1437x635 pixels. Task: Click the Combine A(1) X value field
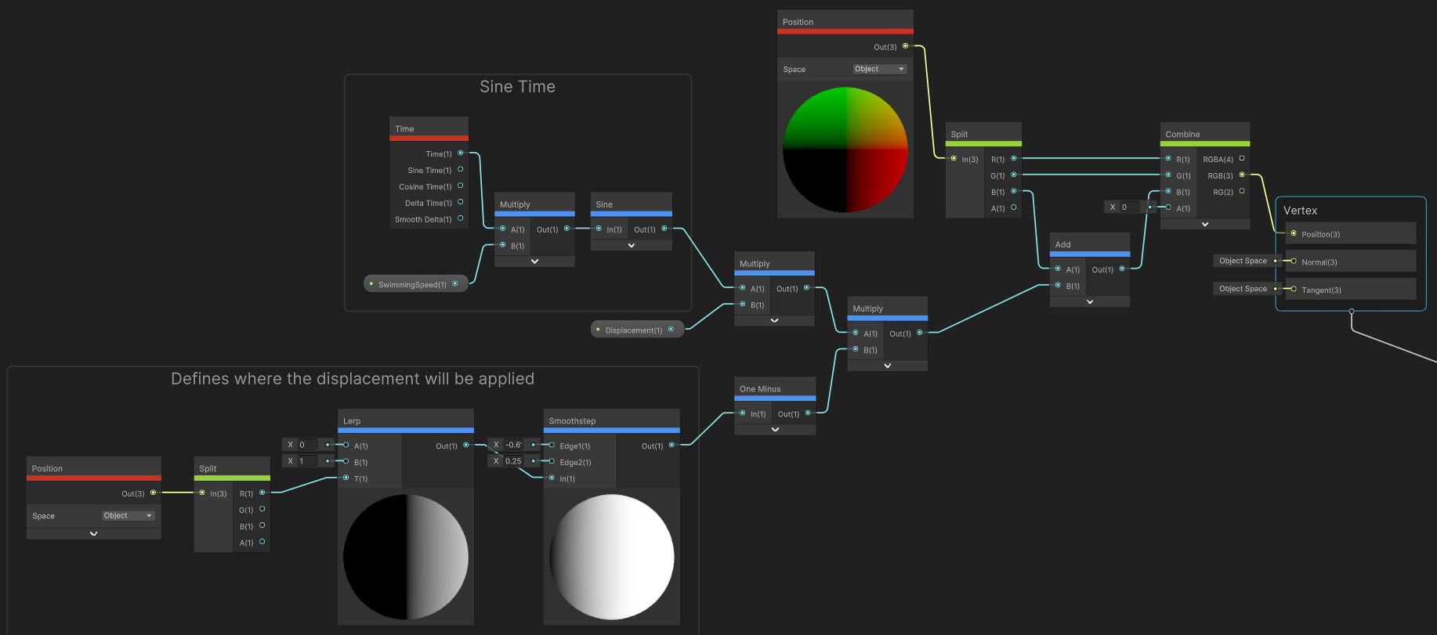point(1129,207)
